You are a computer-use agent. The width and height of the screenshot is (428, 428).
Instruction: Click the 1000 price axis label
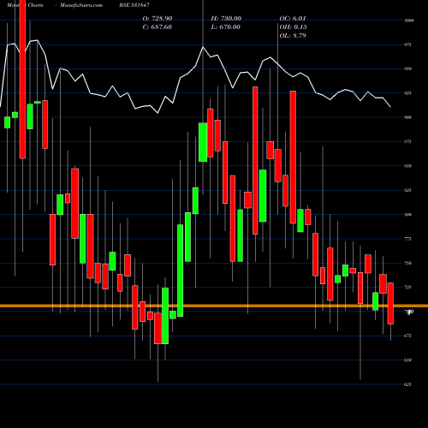point(409,21)
